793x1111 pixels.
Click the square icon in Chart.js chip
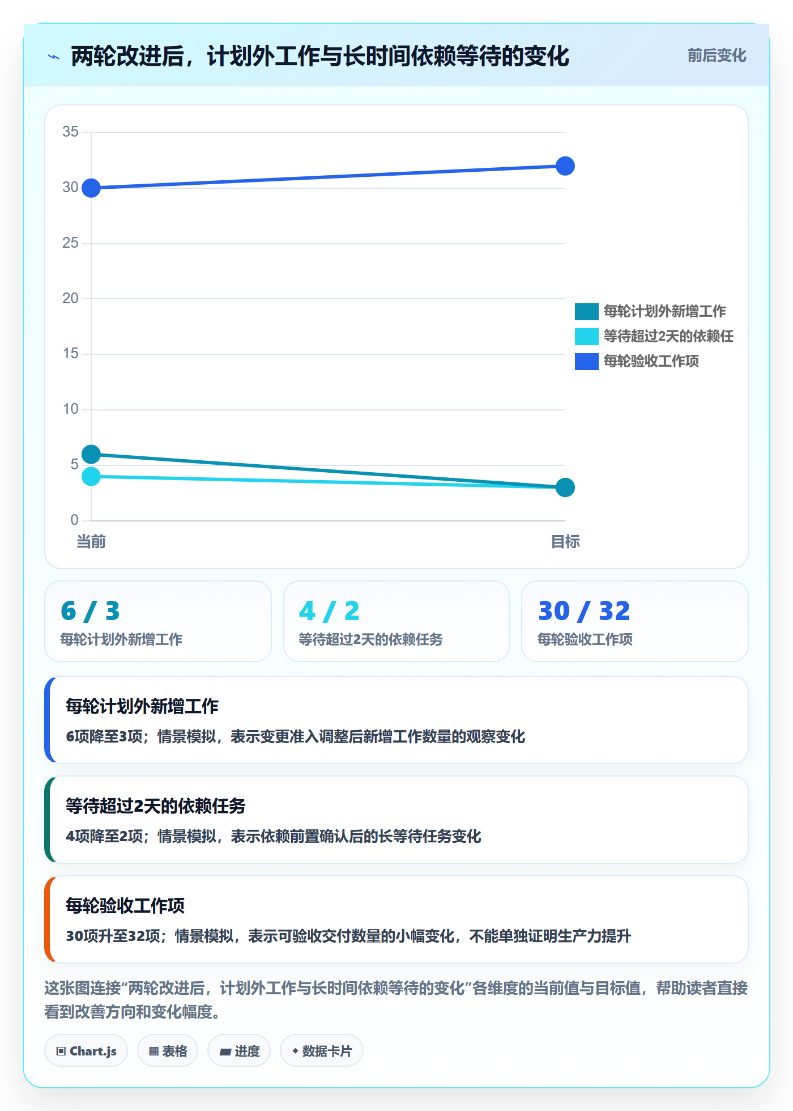[61, 1051]
